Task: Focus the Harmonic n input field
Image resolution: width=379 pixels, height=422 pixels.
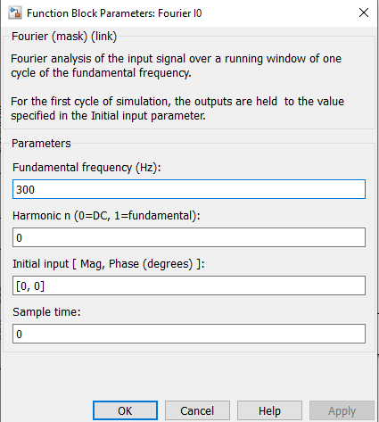Action: [x=189, y=237]
